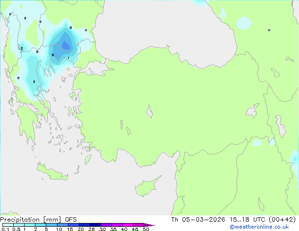The image size is (299, 231).
Task: Click the 45–50 mm legend swatch
Action: pos(139,225)
